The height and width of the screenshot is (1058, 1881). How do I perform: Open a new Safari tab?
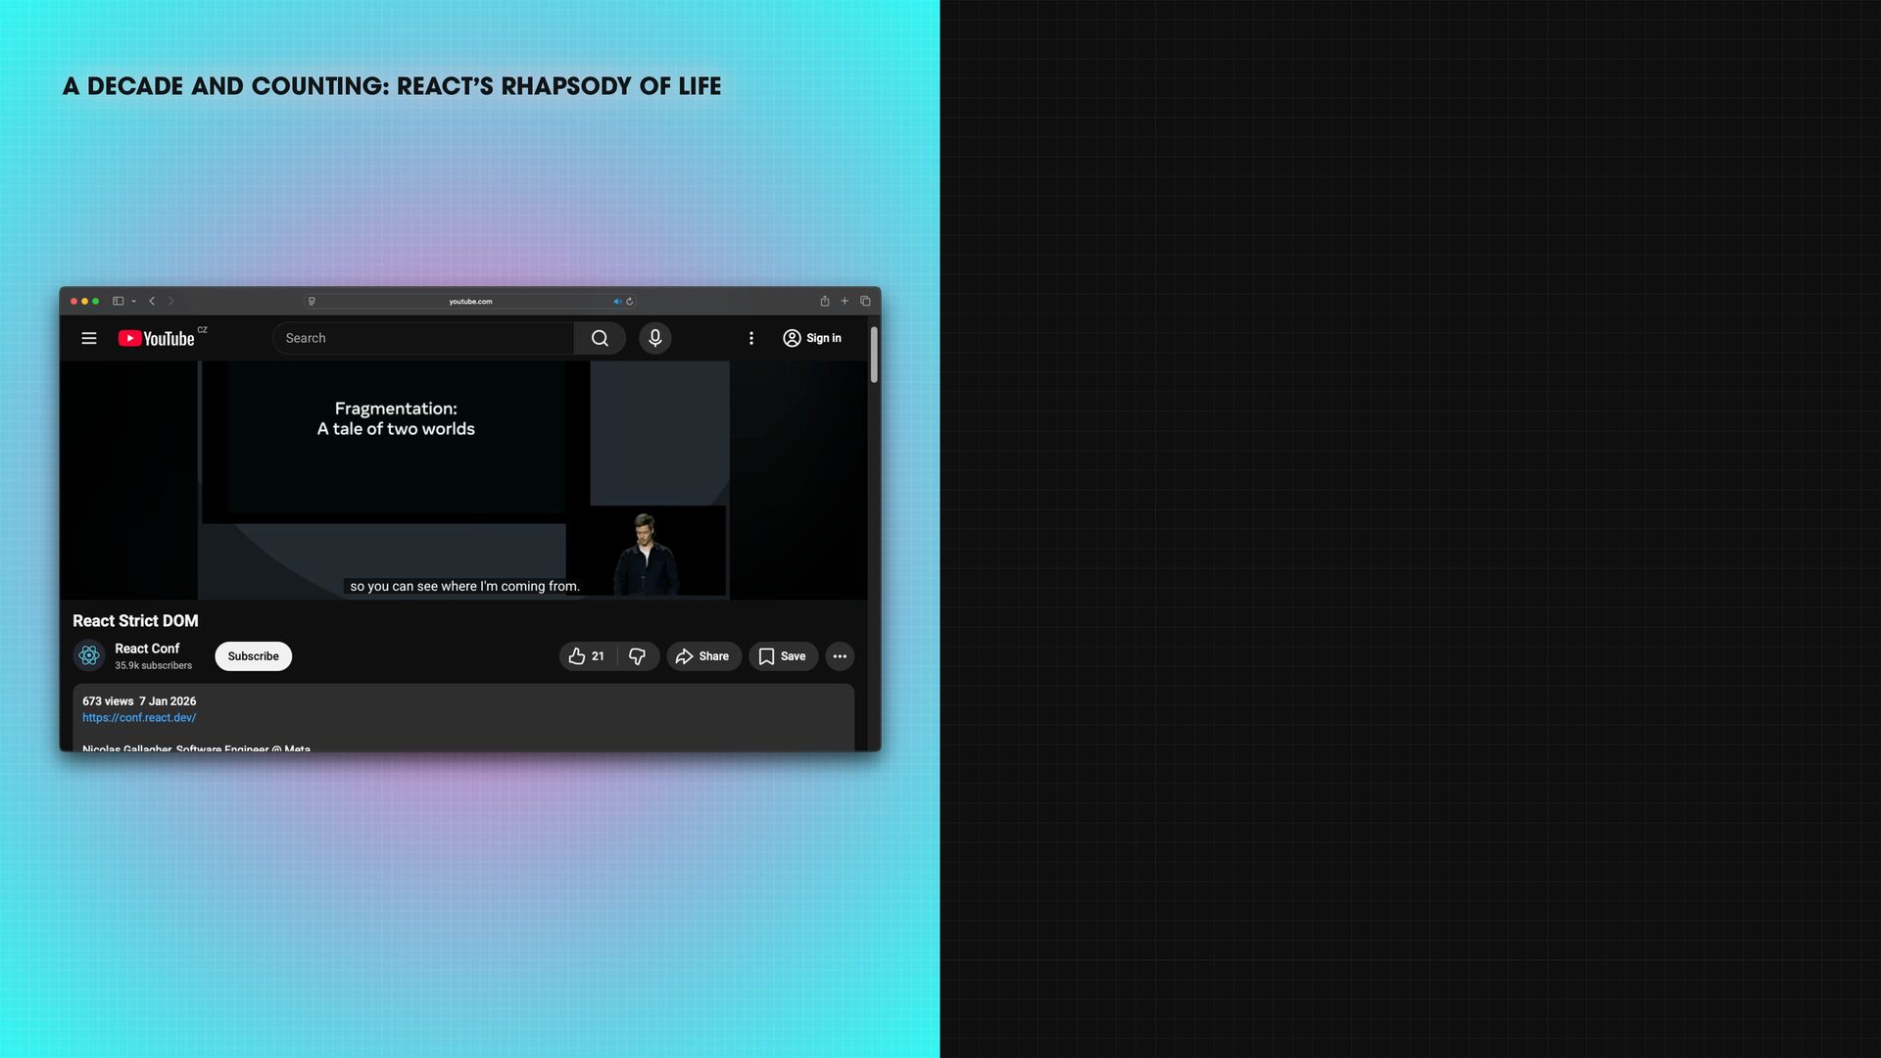click(x=844, y=301)
